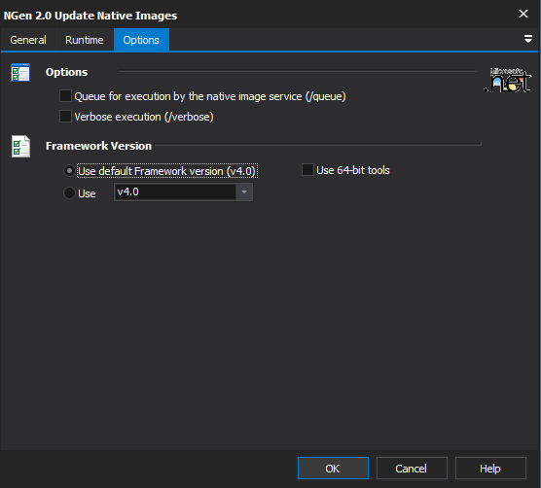The height and width of the screenshot is (488, 541).
Task: Click the Options section checklist icon
Action: tap(20, 72)
